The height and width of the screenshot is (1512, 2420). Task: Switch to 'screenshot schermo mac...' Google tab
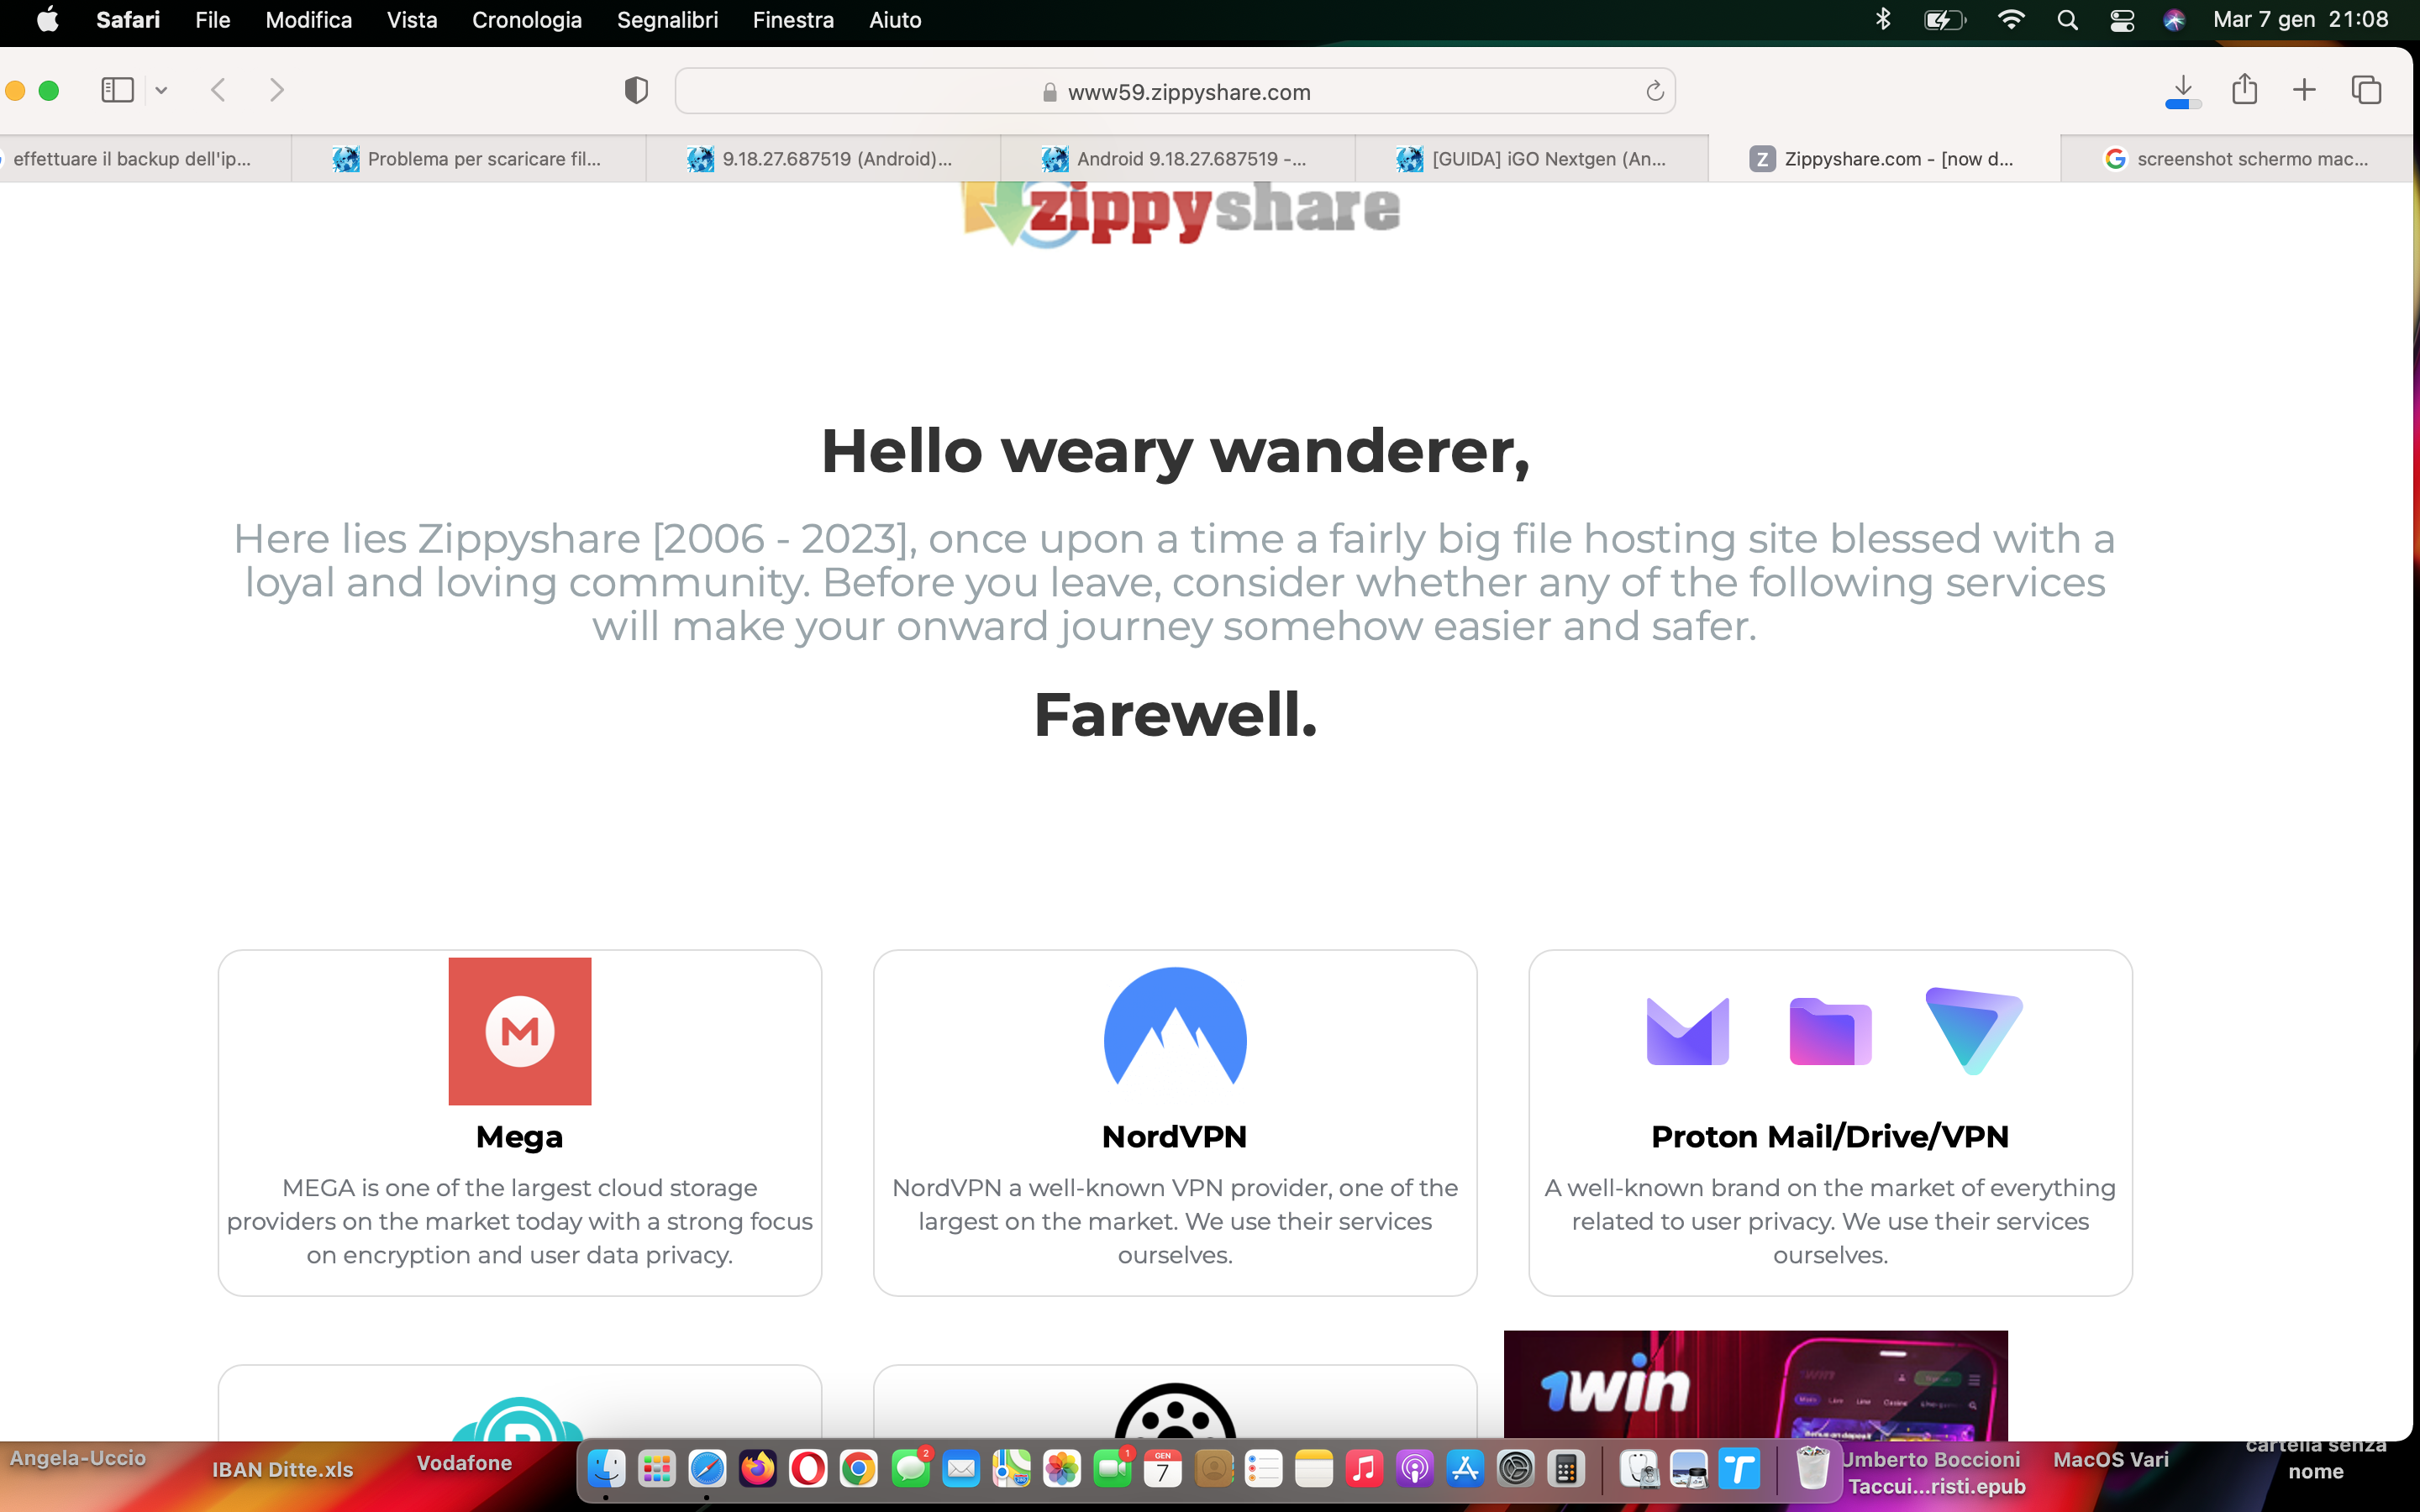[2238, 158]
